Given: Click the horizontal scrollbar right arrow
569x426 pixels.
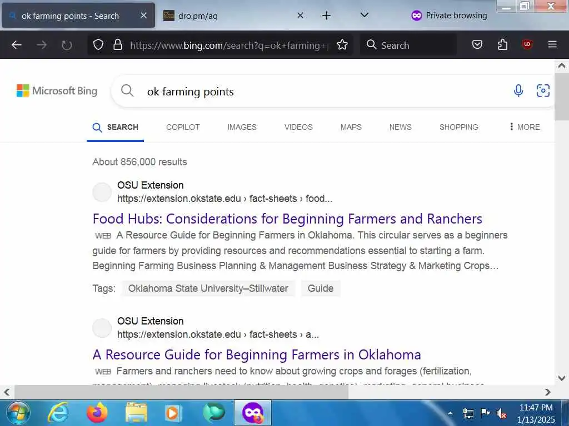Looking at the screenshot, I should coord(547,392).
